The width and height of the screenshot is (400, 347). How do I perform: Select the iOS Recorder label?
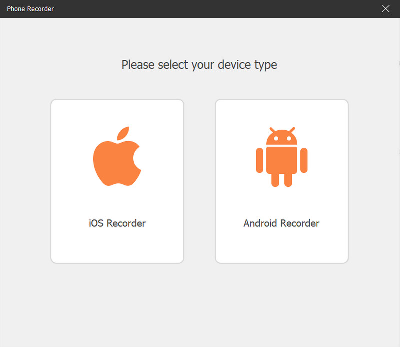coord(117,223)
